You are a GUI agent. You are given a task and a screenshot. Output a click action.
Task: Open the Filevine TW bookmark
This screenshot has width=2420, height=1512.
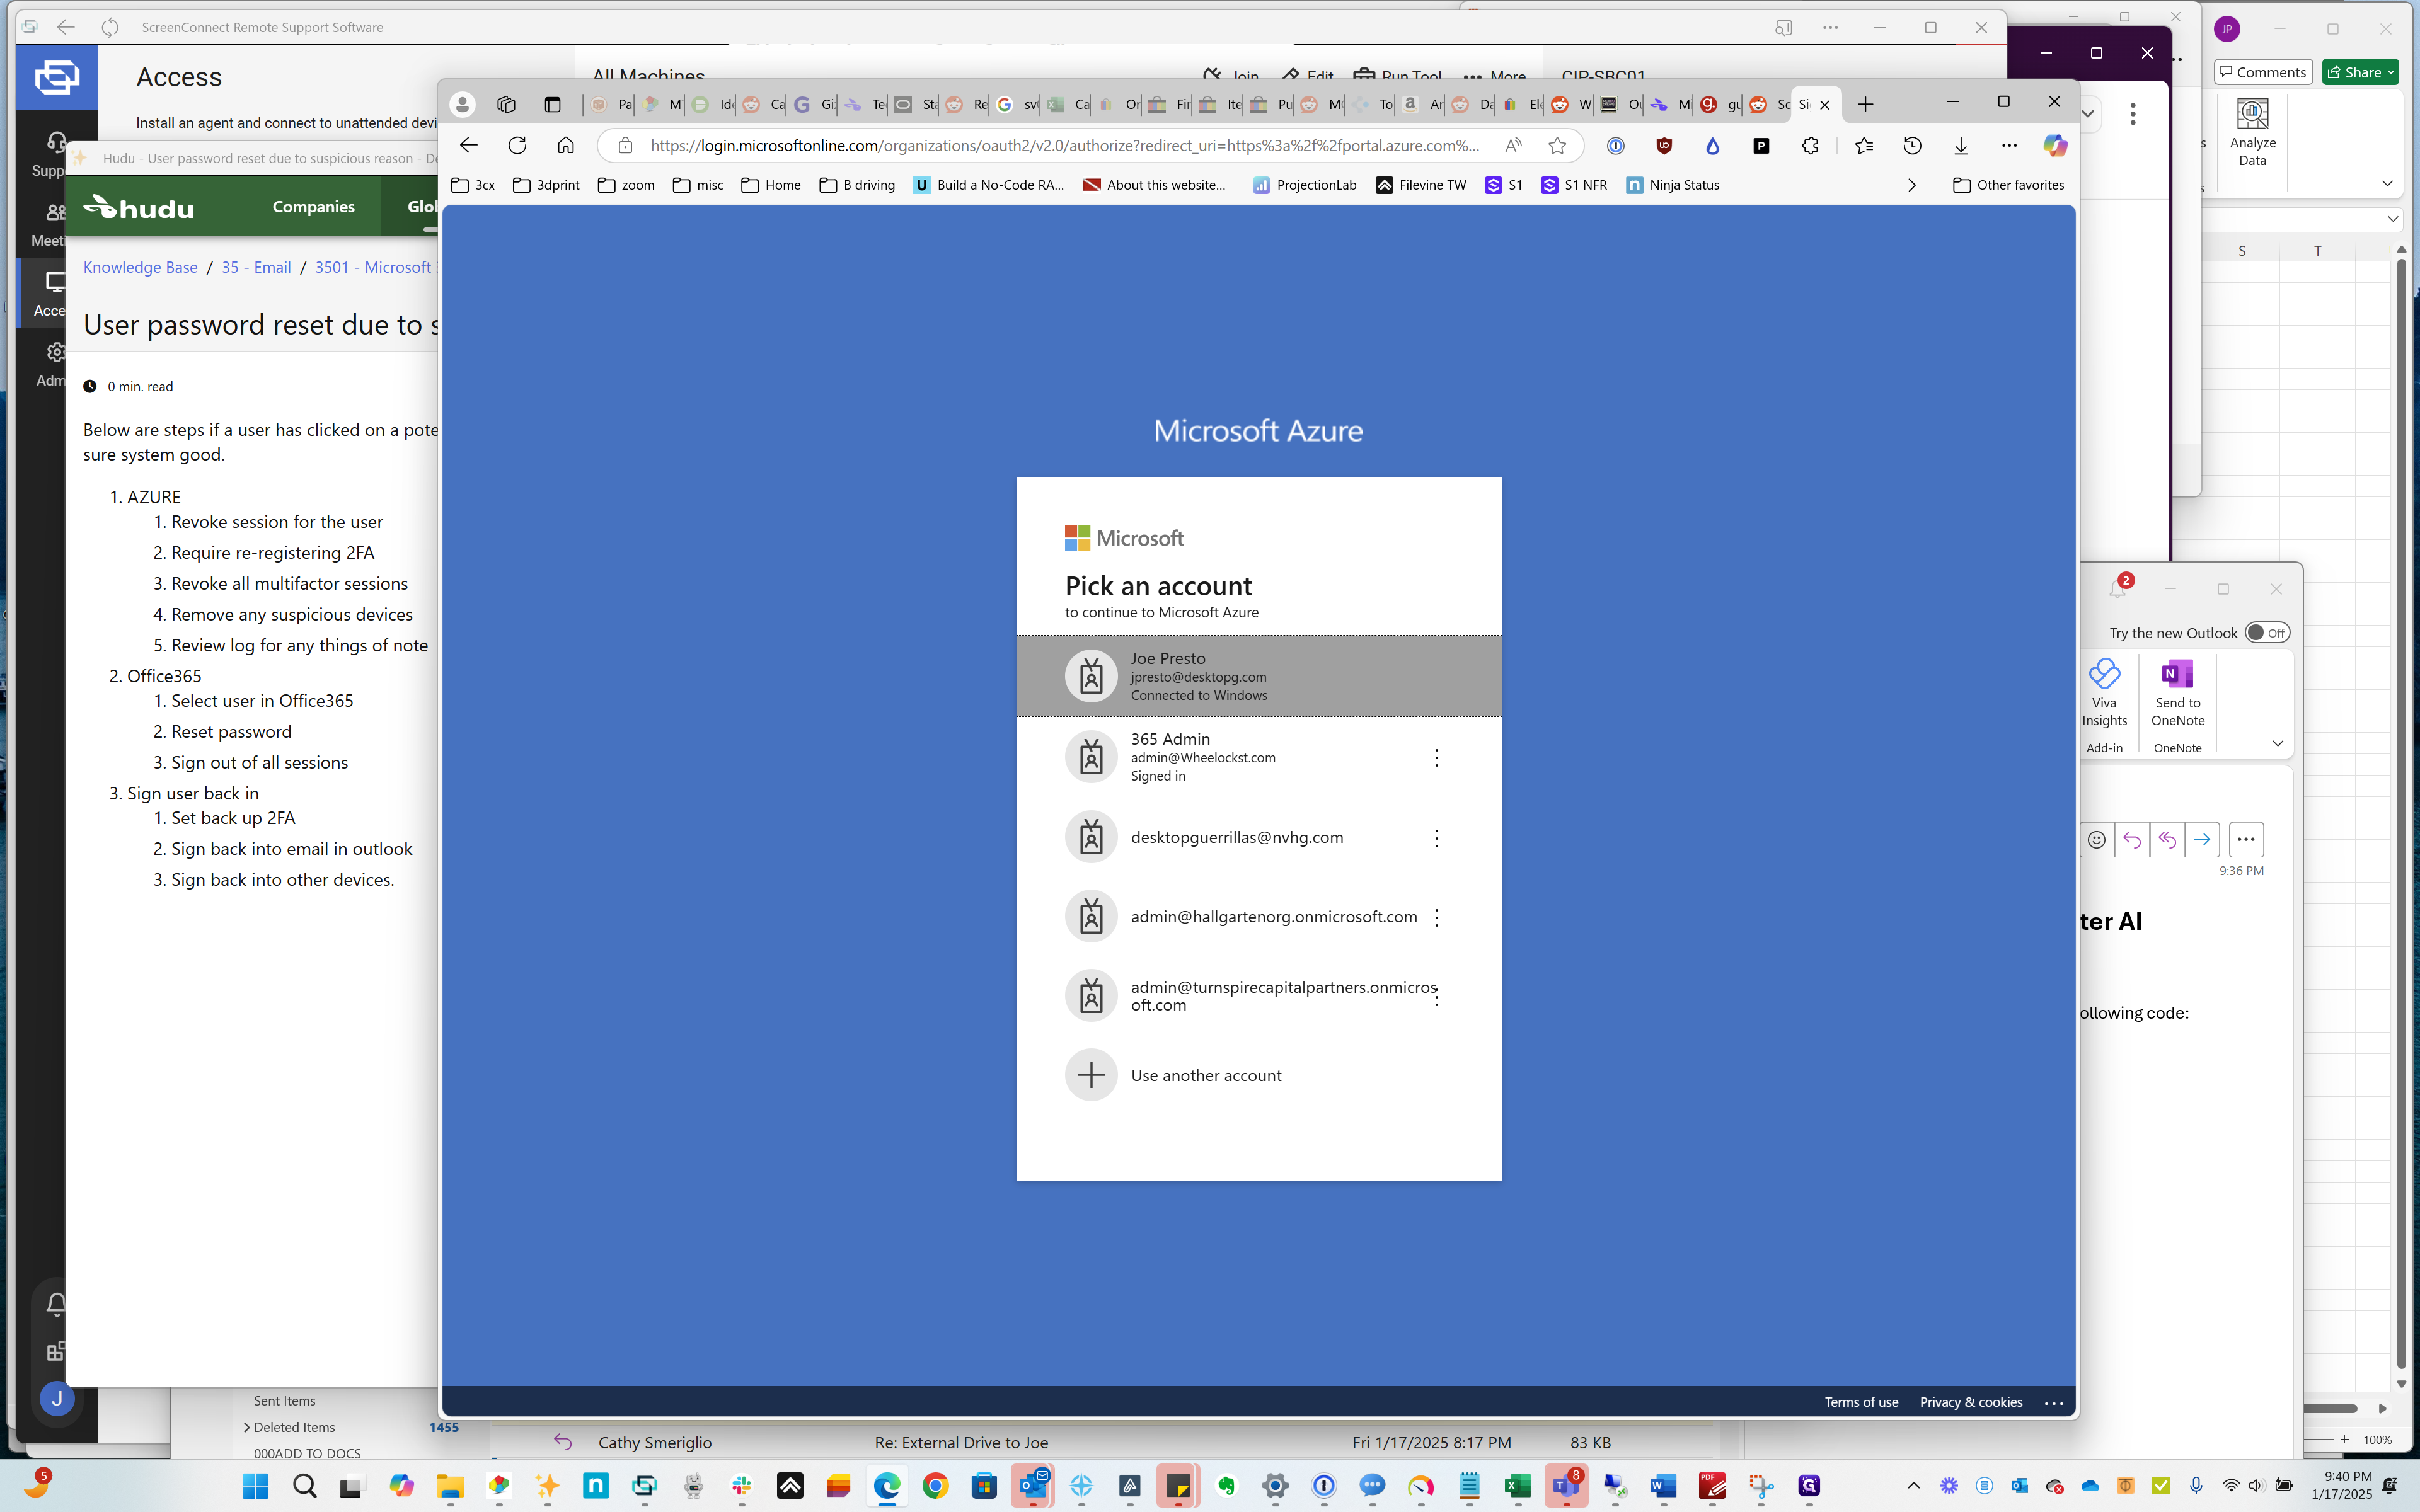click(1421, 185)
